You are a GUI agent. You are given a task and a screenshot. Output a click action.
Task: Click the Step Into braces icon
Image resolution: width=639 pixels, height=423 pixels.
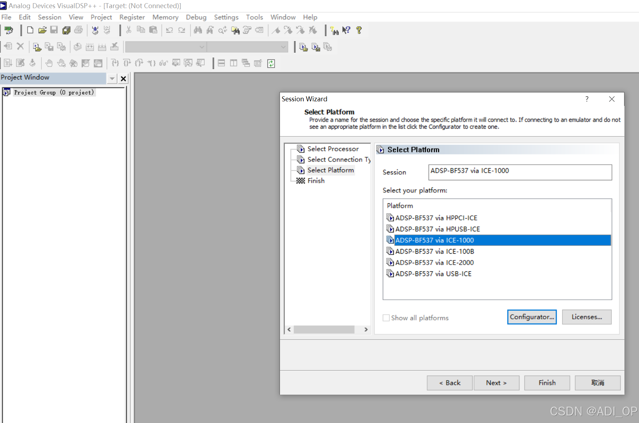point(115,63)
